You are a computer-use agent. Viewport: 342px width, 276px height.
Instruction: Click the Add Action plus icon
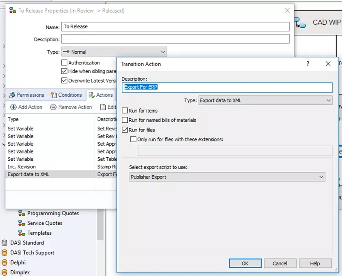click(13, 107)
